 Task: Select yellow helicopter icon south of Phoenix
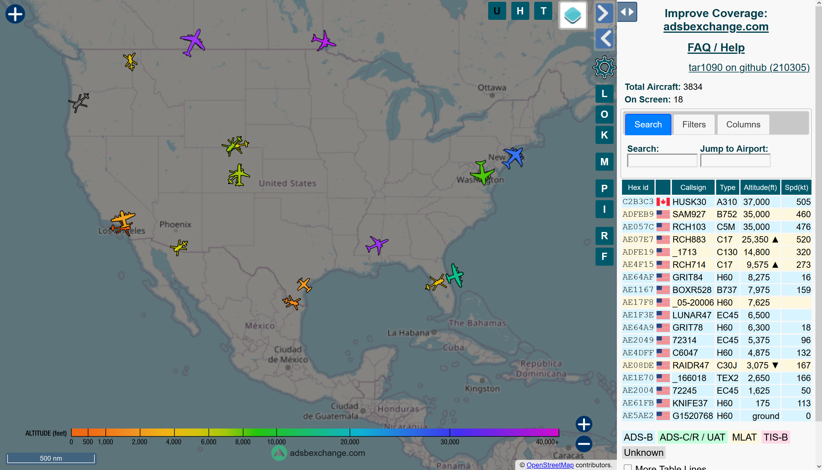tap(179, 247)
